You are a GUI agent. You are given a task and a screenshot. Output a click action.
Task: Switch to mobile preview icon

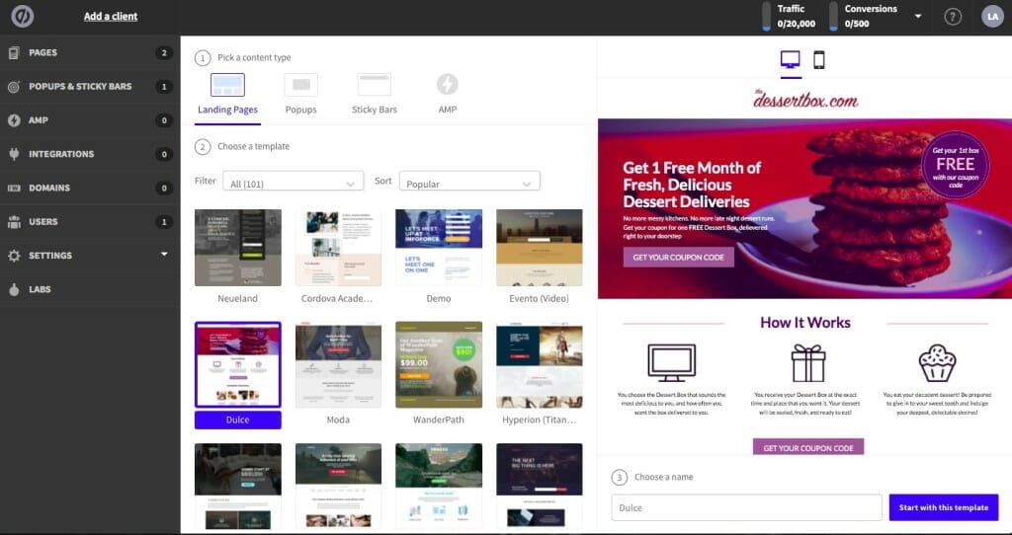click(x=818, y=59)
